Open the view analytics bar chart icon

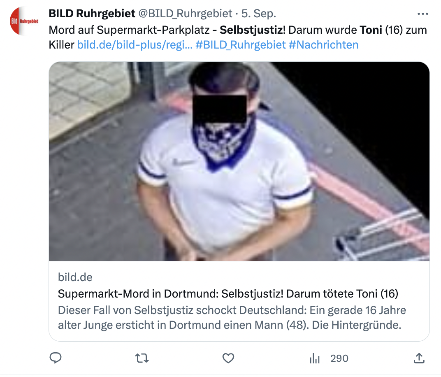pos(315,358)
